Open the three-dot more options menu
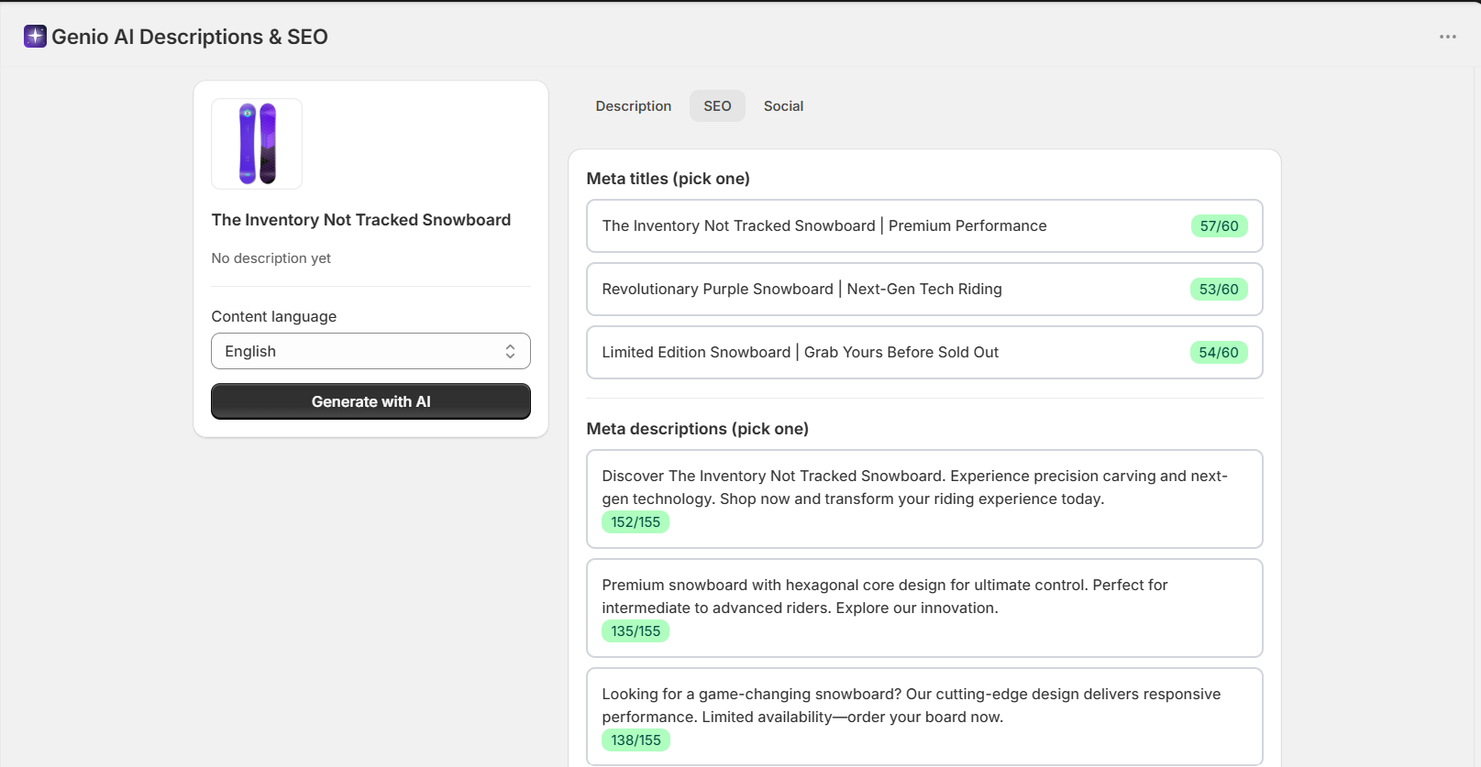1481x767 pixels. click(1447, 37)
